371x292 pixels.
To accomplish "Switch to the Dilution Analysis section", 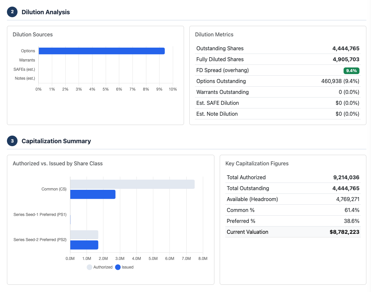I will coord(45,12).
